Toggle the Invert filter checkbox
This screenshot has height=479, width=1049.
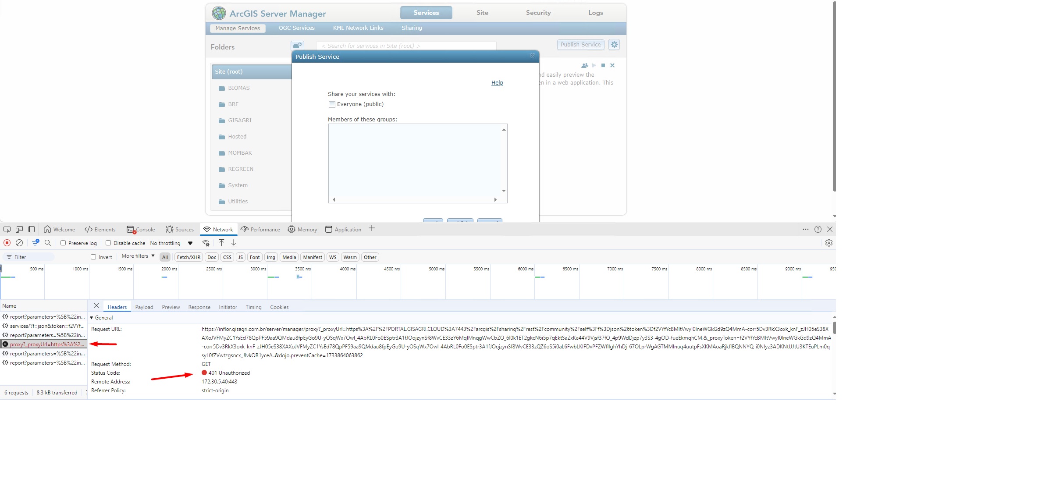pos(93,257)
